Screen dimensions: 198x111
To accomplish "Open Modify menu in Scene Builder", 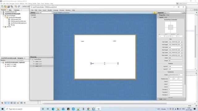I will (x=50, y=10).
